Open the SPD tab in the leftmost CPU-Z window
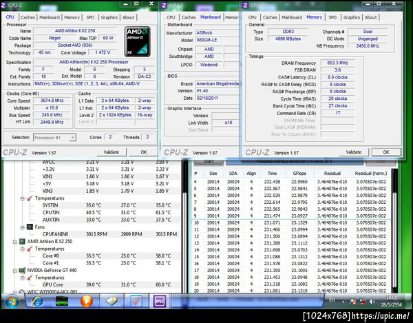Image resolution: width=413 pixels, height=323 pixels. pos(90,17)
